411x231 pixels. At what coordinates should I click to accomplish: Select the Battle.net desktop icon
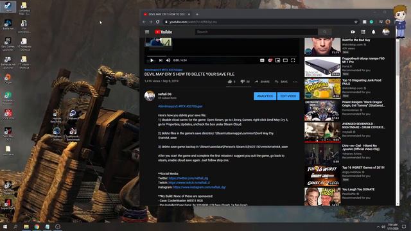pos(8,25)
